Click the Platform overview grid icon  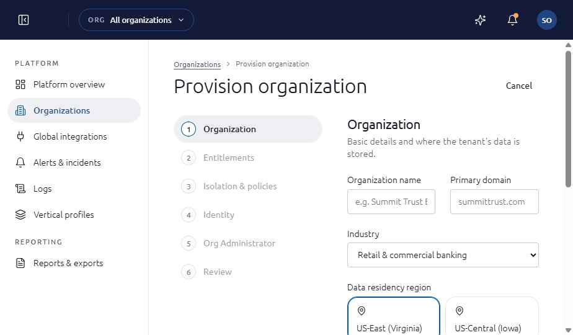click(20, 84)
